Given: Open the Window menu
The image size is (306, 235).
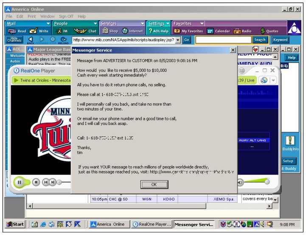Looking at the screenshot, I should pyautogui.click(x=47, y=16).
